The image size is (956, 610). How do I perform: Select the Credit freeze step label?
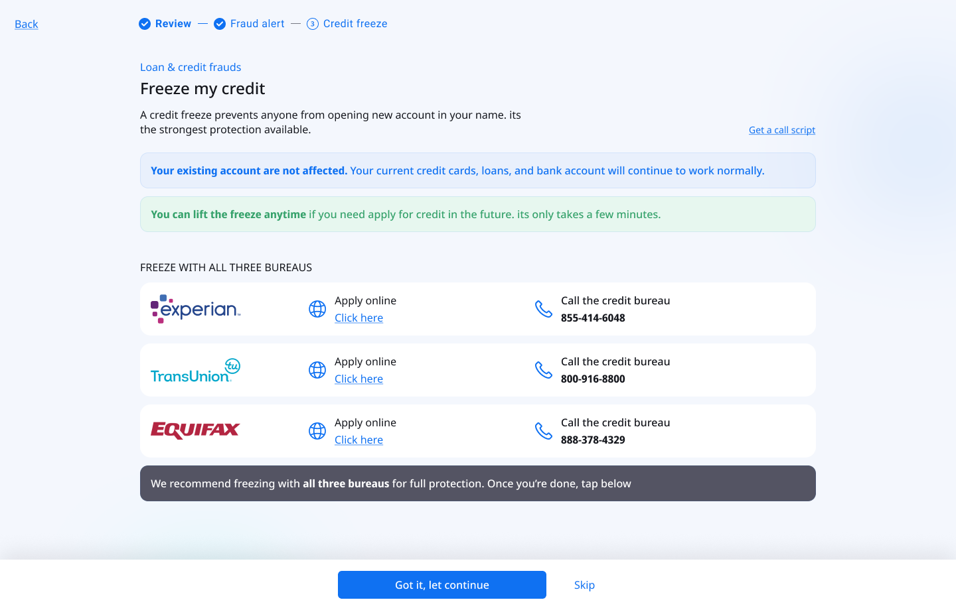click(x=355, y=24)
